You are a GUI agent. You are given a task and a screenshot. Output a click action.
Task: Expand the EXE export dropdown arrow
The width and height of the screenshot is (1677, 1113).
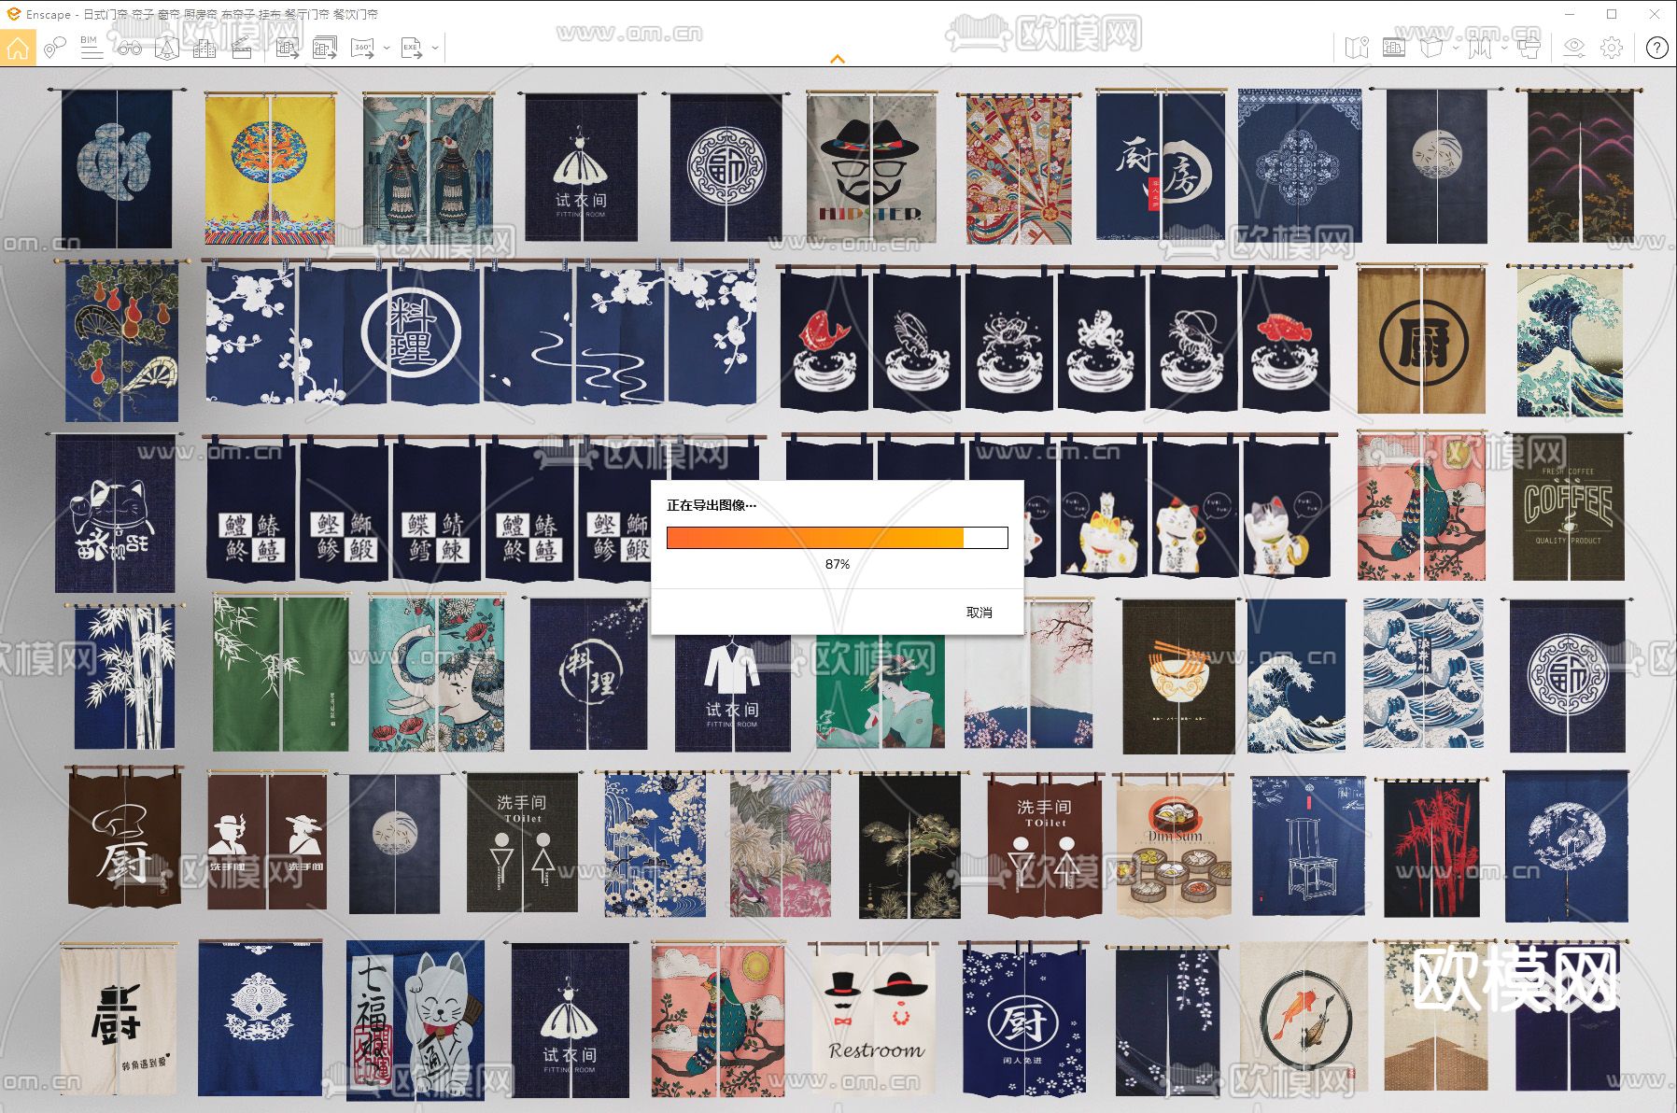(435, 48)
